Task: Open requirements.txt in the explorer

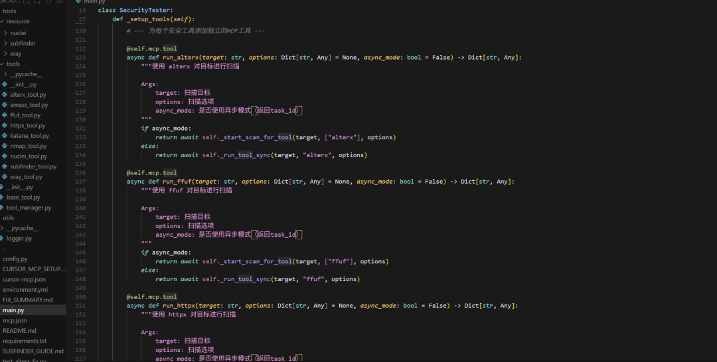Action: pos(25,341)
